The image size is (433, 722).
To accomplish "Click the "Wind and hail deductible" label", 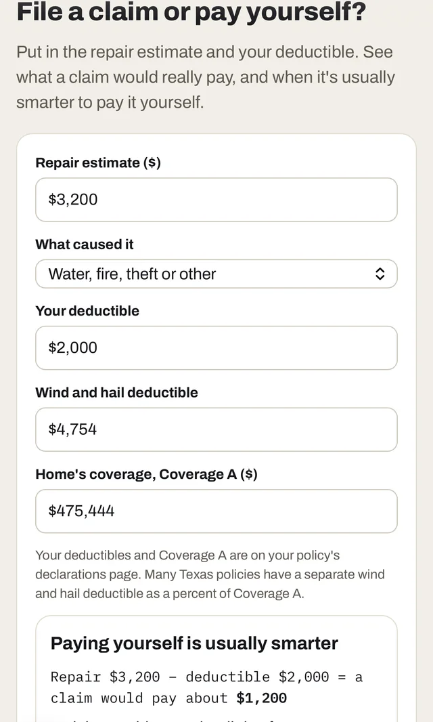I will 116,392.
